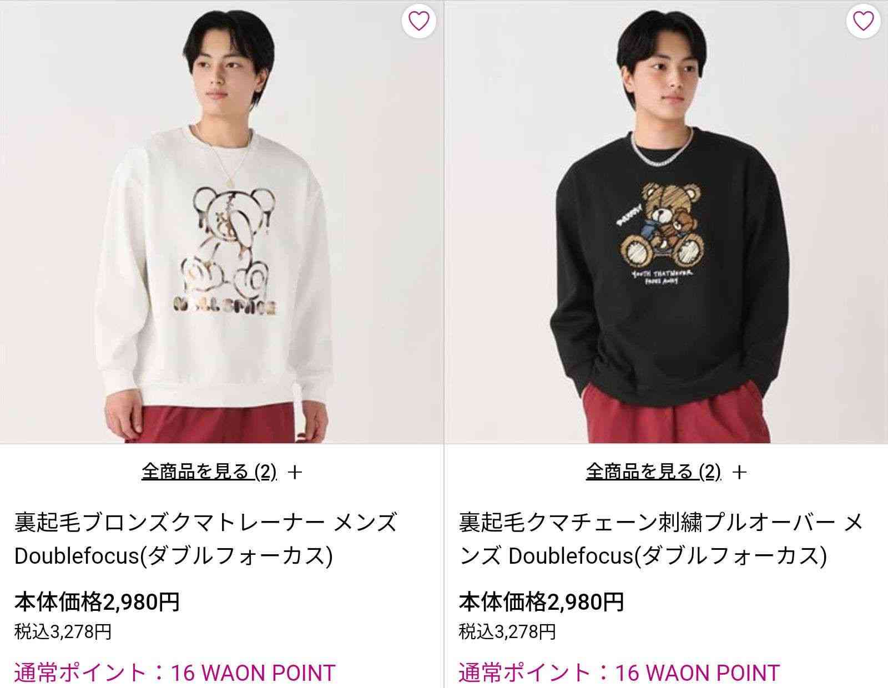This screenshot has height=688, width=888.
Task: Select the 本体価格2,980円 price of the white sweatshirt
Action: [x=97, y=601]
